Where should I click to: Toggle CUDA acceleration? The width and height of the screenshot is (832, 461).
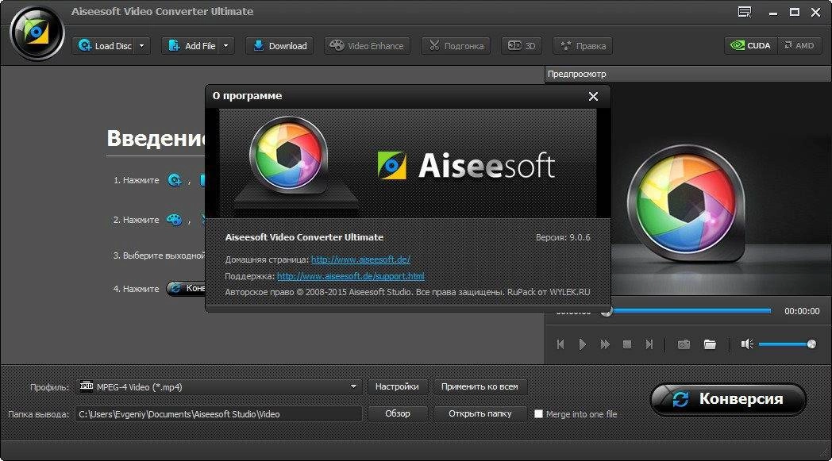[x=751, y=45]
